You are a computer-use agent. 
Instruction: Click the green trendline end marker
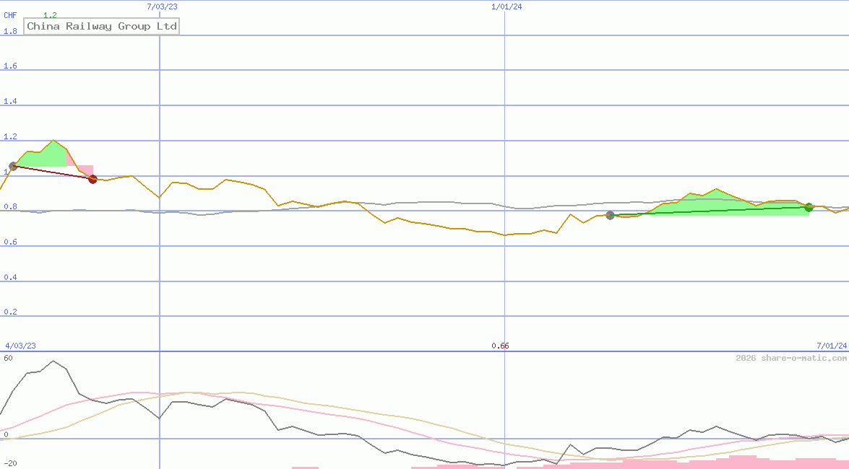coord(809,208)
